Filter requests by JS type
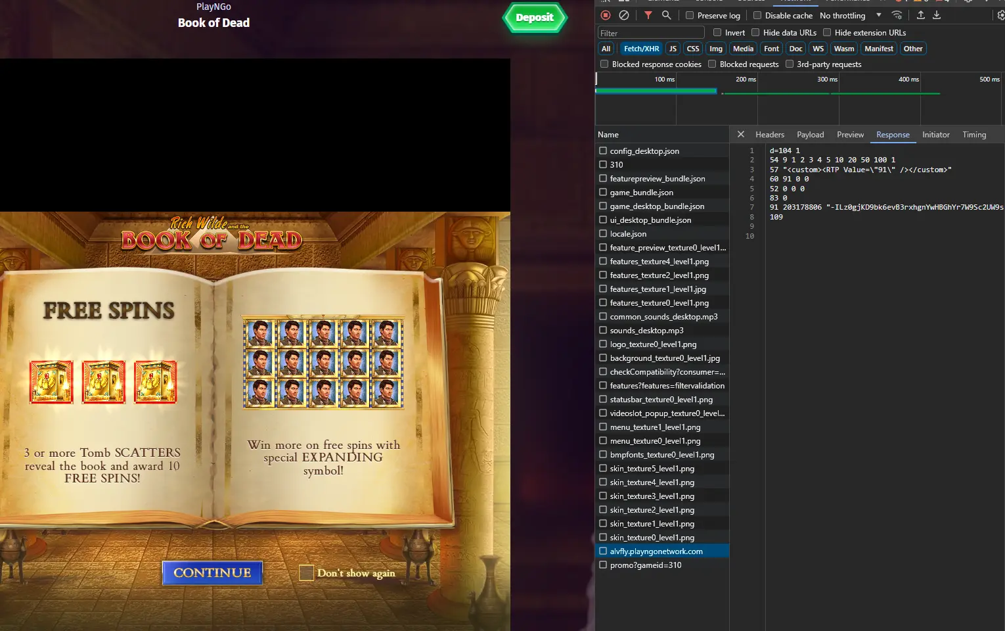This screenshot has height=631, width=1005. (x=673, y=49)
